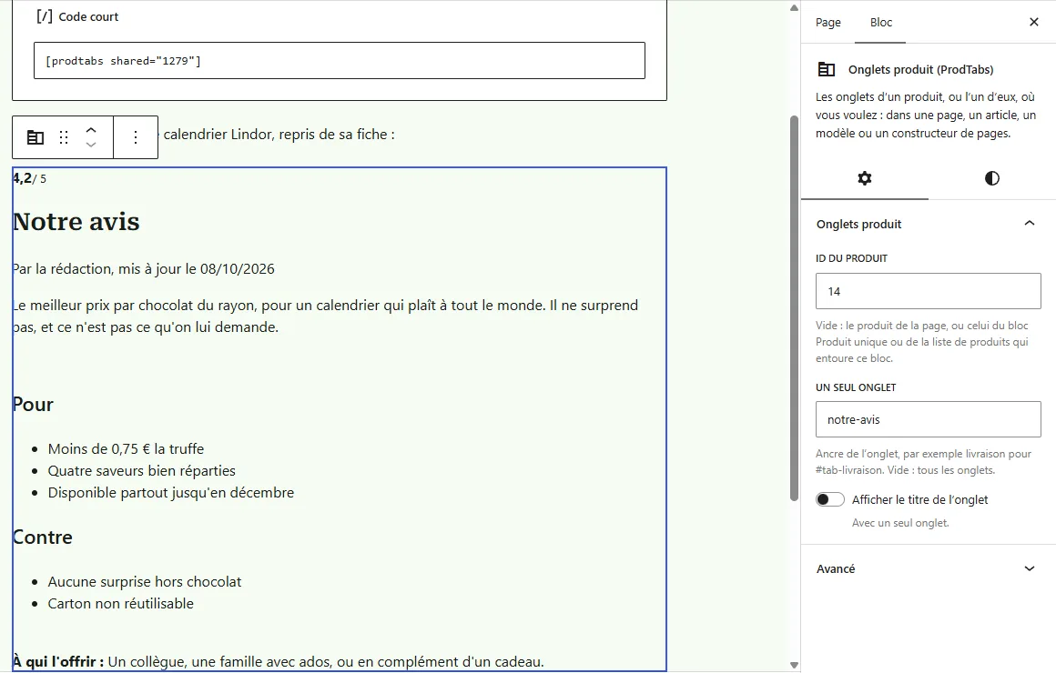Open the gear Settings tab

click(x=865, y=178)
